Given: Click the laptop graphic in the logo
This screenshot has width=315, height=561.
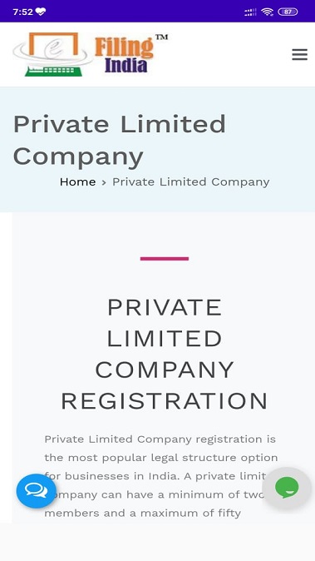Looking at the screenshot, I should 53,54.
